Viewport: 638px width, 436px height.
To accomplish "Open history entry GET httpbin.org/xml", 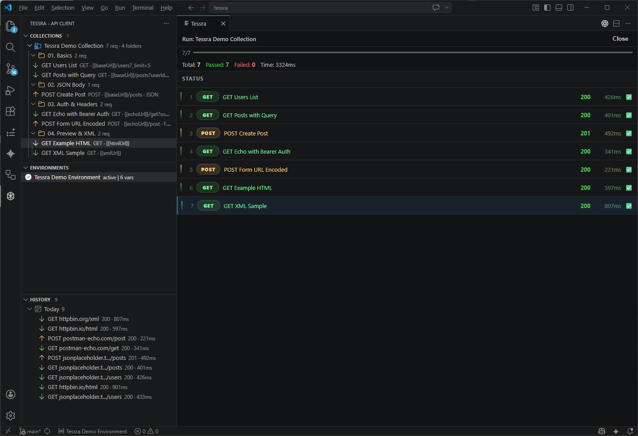I will [x=99, y=319].
